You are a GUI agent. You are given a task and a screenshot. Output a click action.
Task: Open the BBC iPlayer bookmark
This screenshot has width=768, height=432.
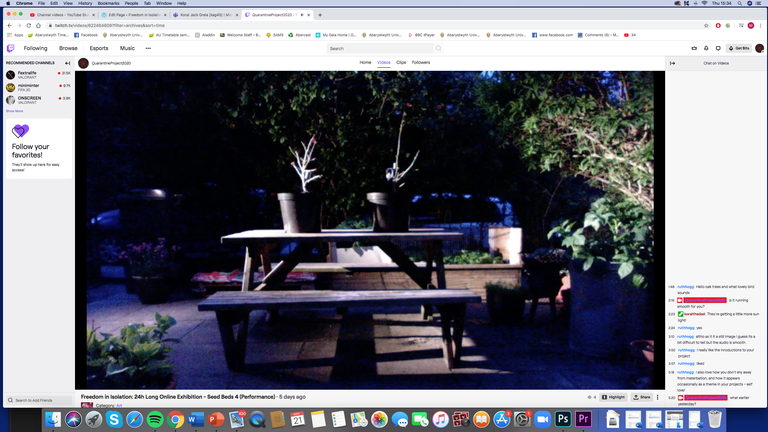tap(421, 35)
